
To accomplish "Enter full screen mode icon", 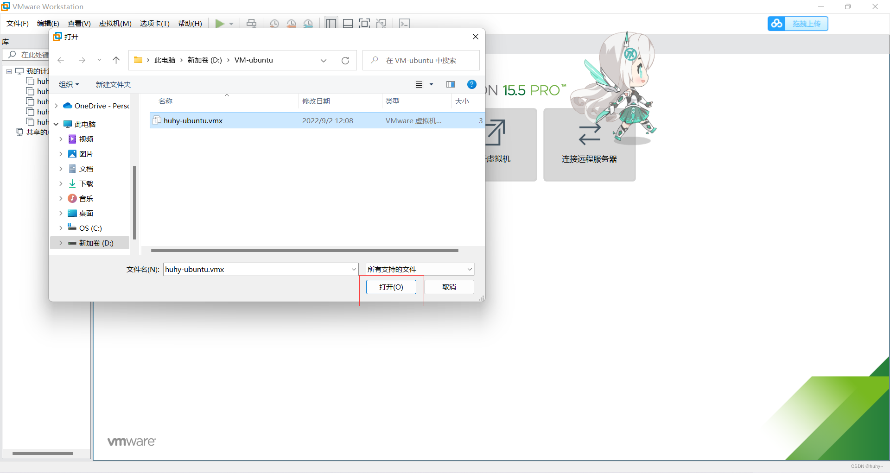I will point(364,24).
